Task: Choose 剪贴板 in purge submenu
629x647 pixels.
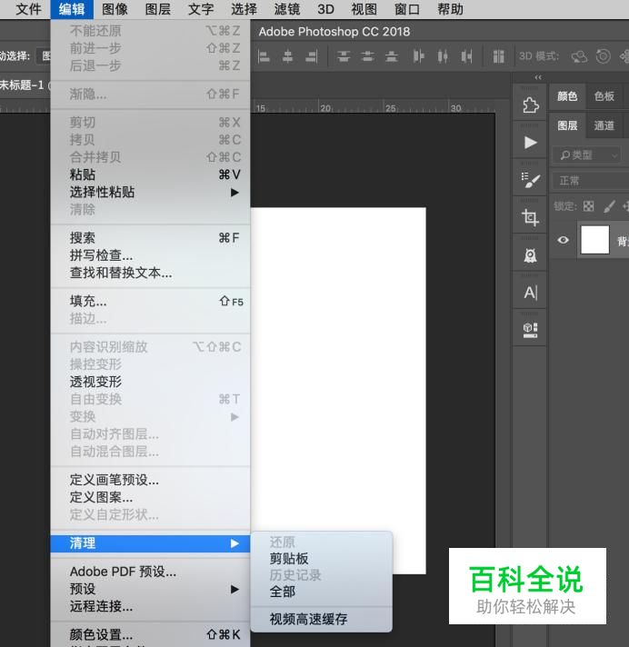Action: coord(322,559)
